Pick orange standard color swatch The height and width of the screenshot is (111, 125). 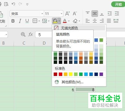(66, 74)
